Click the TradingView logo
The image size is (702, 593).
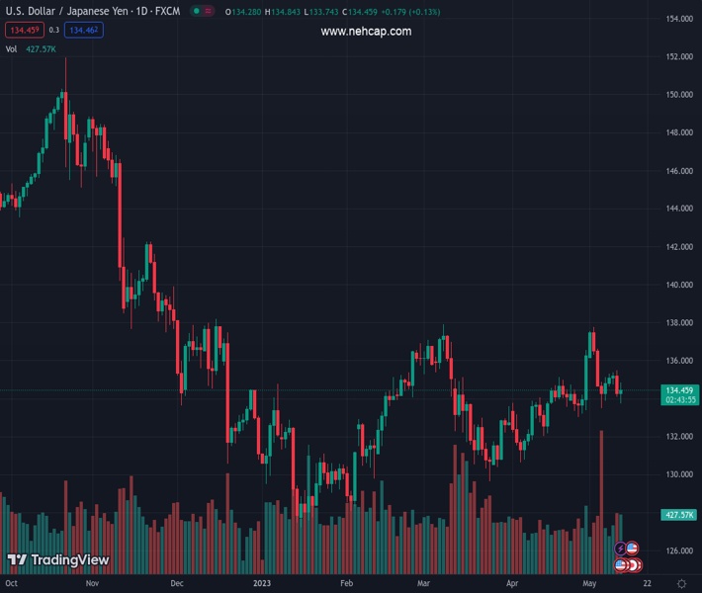[58, 560]
